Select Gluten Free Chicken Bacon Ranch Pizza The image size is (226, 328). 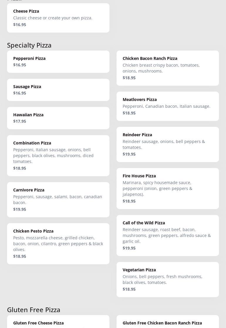click(168, 323)
